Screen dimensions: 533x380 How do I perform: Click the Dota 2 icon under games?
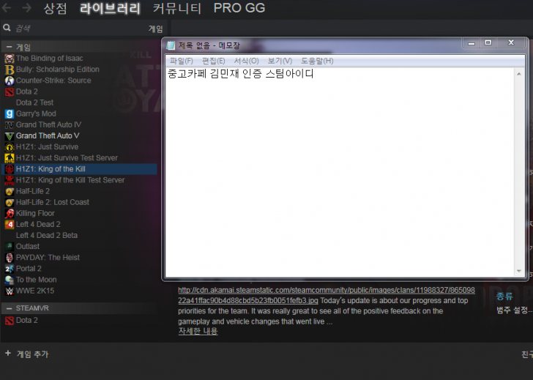pyautogui.click(x=9, y=92)
